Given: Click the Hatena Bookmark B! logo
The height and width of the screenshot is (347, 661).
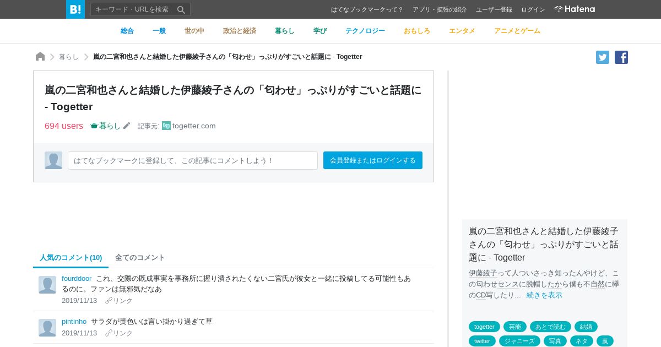Looking at the screenshot, I should [75, 9].
